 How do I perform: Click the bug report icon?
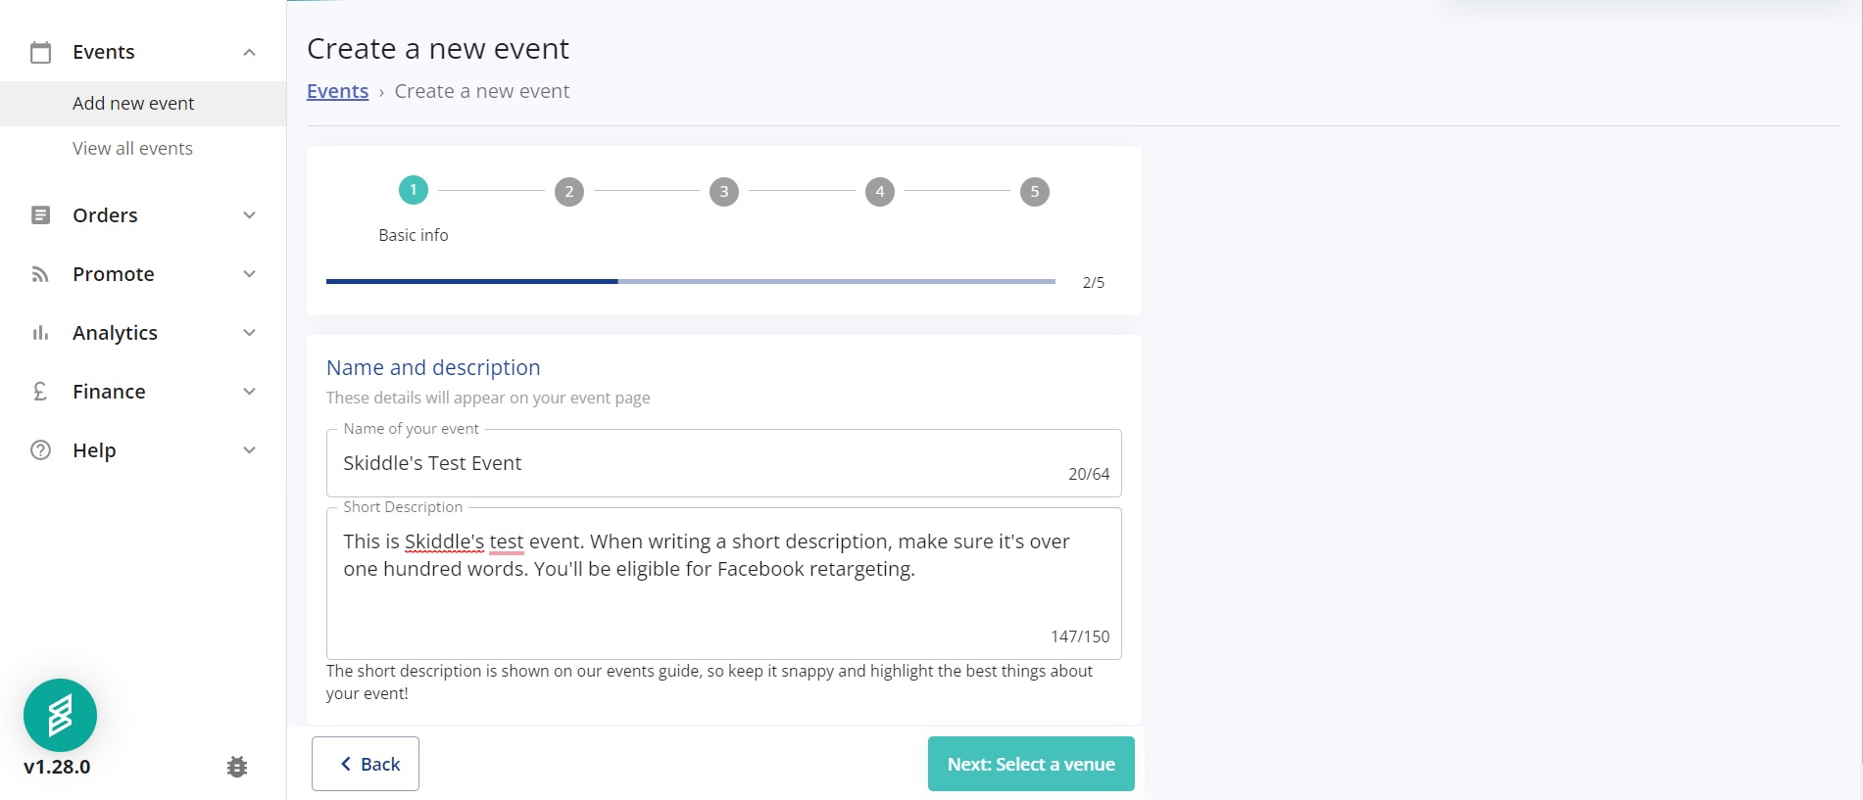(x=237, y=767)
